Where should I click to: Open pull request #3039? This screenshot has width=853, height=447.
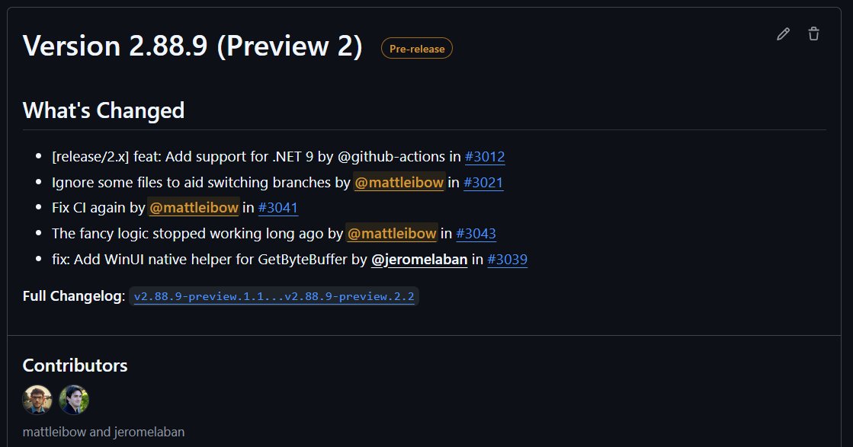508,260
